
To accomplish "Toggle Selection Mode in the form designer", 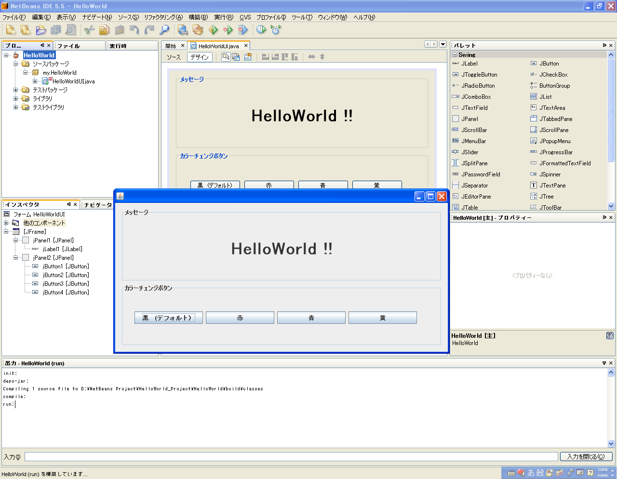I will click(226, 57).
